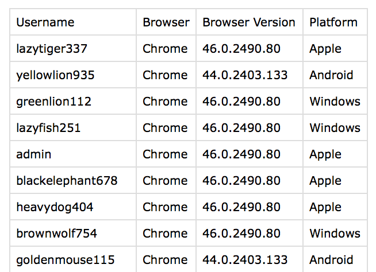The height and width of the screenshot is (272, 376).
Task: Select the heavydog404 username cell
Action: 73,207
